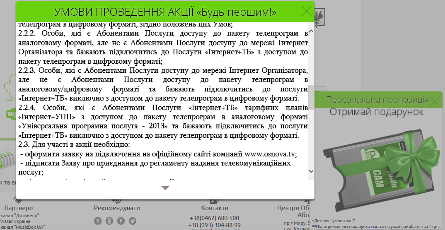Click the Facebook share icon

click(121, 221)
